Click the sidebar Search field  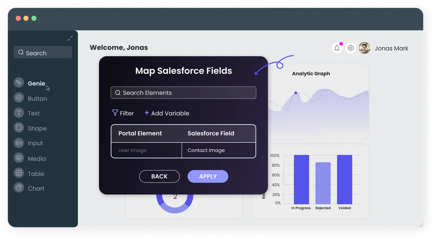(43, 52)
